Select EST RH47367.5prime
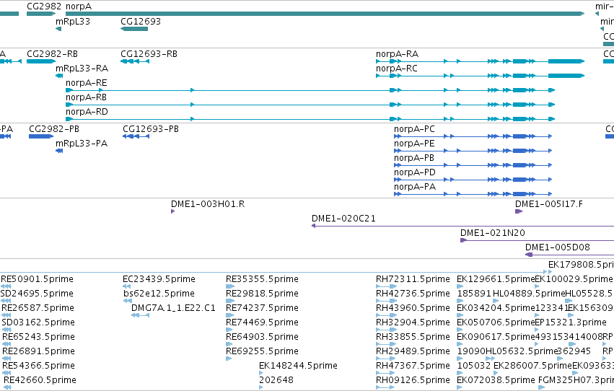 (413, 366)
